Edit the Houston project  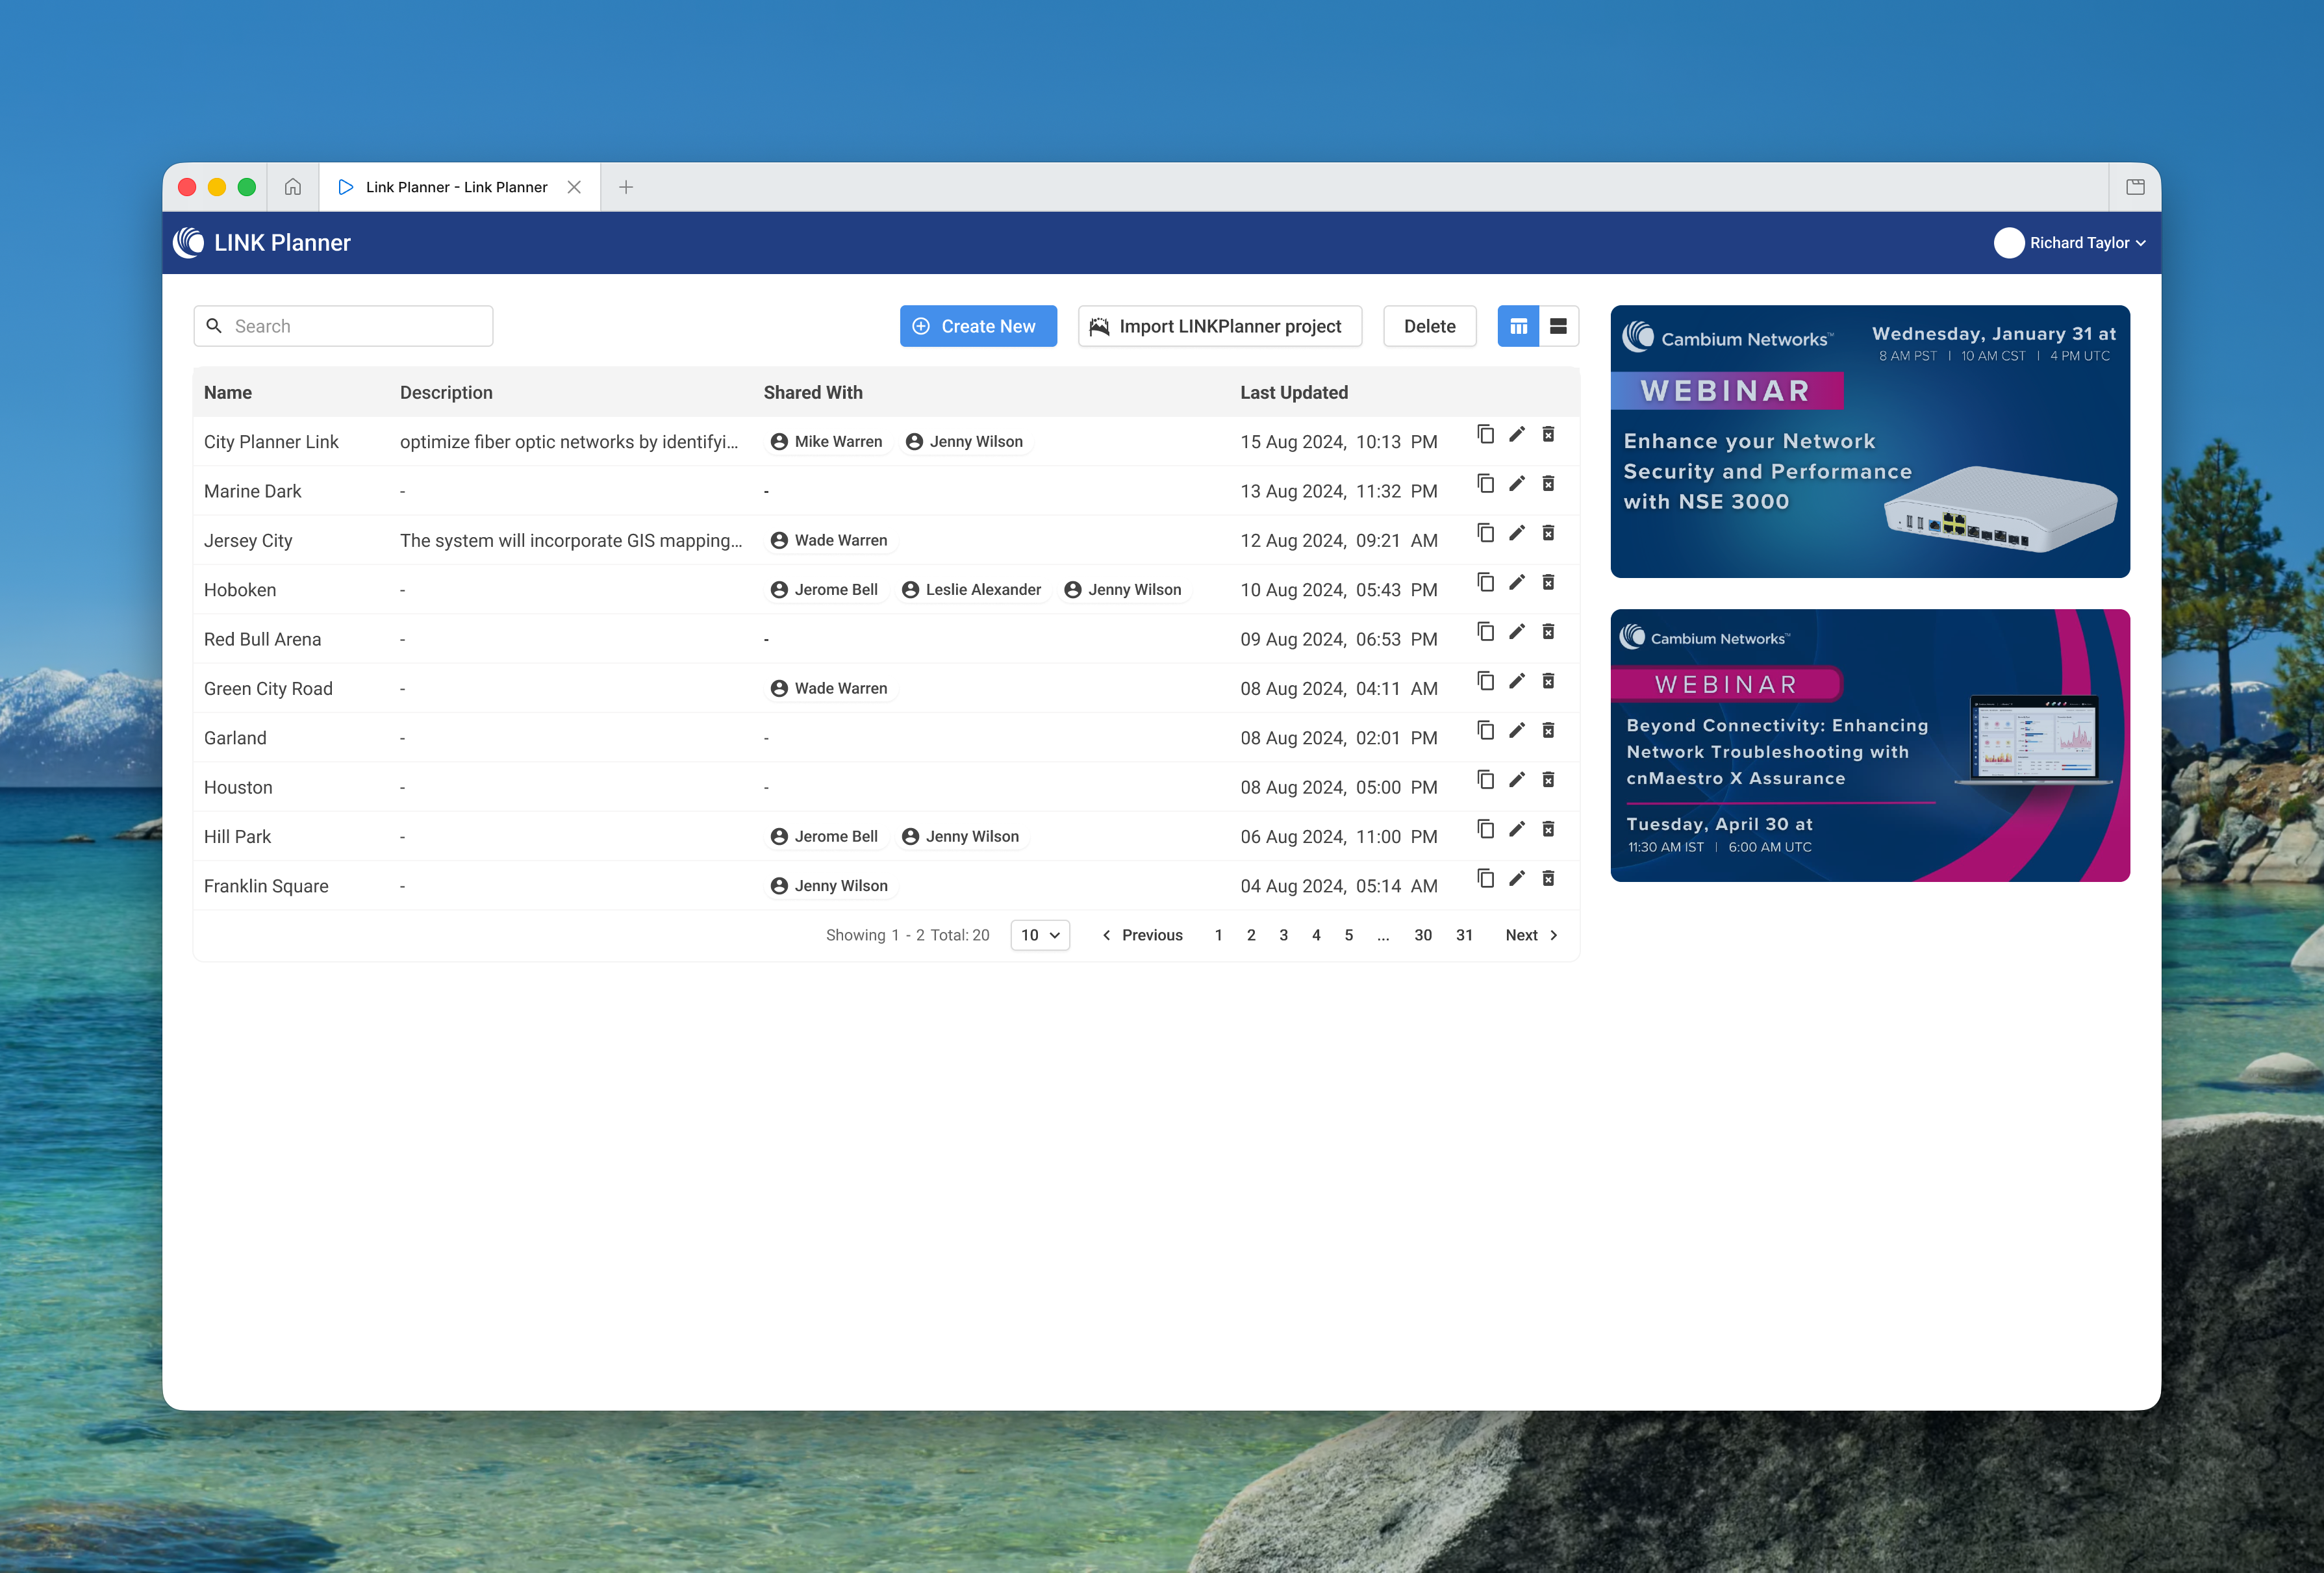1517,779
